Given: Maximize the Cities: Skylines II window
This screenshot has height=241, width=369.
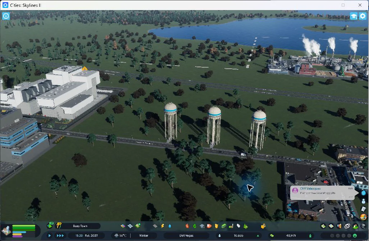Looking at the screenshot, I should pyautogui.click(x=343, y=5).
